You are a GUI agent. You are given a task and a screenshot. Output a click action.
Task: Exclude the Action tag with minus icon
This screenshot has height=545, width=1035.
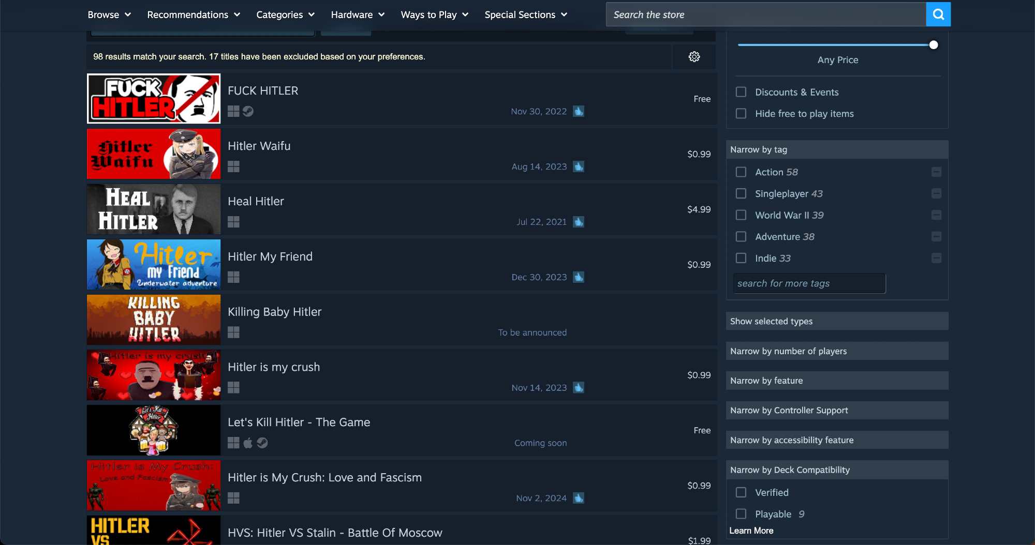pos(936,172)
